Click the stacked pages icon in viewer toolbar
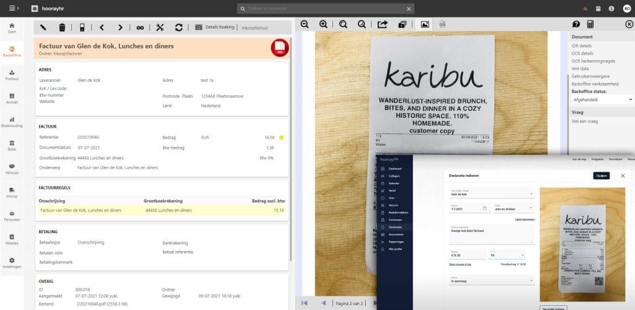This screenshot has height=310, width=635. pyautogui.click(x=402, y=24)
